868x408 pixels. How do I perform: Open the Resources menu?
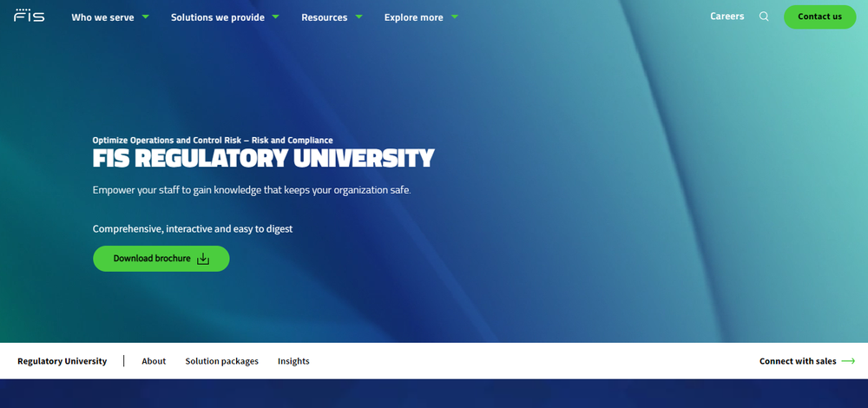click(325, 17)
